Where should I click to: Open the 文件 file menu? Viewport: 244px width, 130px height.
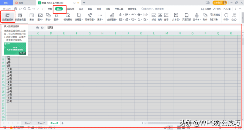tap(7, 9)
